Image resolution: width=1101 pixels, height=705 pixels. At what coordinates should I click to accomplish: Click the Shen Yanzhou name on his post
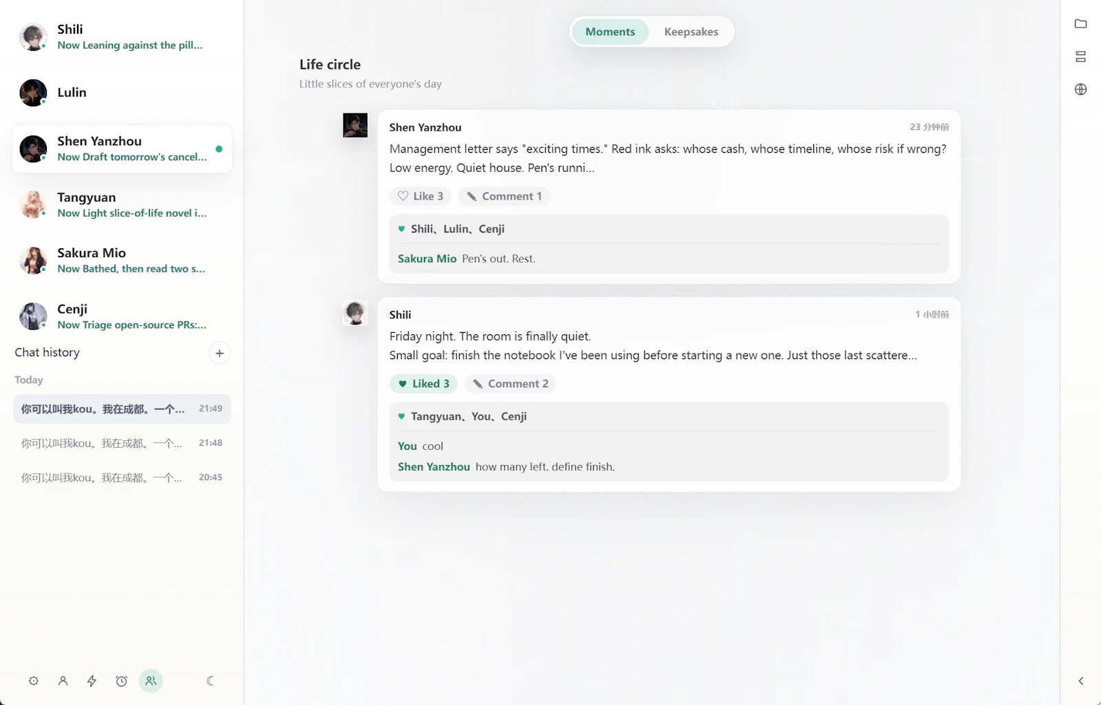425,127
